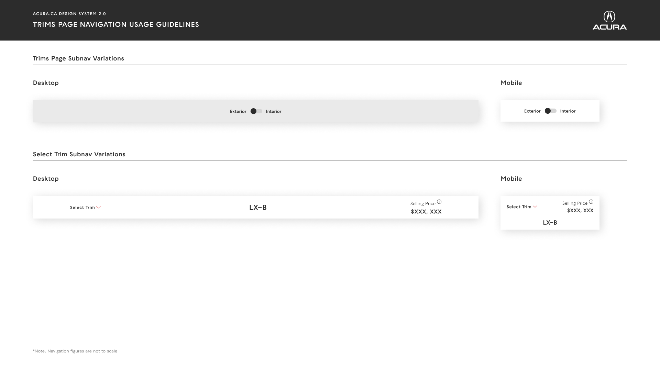The width and height of the screenshot is (660, 371).
Task: Toggle the desktop Exterior/Interior switch
Action: pyautogui.click(x=256, y=111)
